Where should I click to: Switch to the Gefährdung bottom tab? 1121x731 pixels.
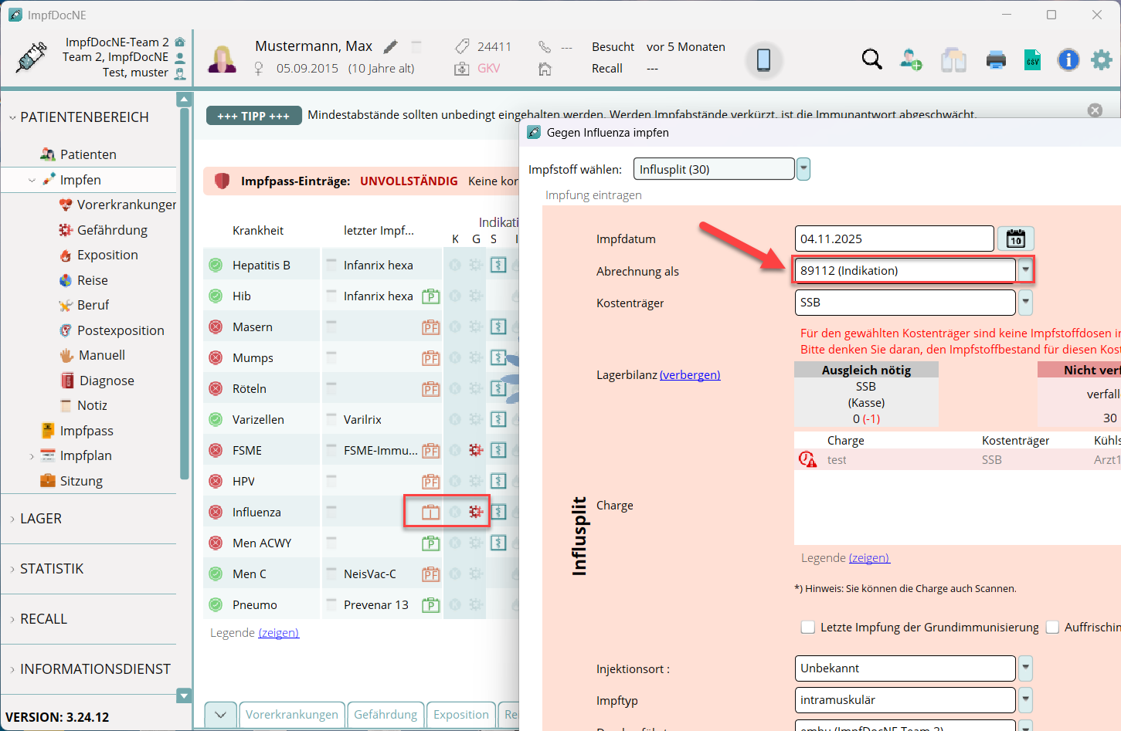pos(385,715)
